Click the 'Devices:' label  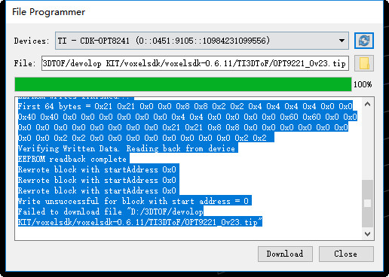click(x=32, y=41)
